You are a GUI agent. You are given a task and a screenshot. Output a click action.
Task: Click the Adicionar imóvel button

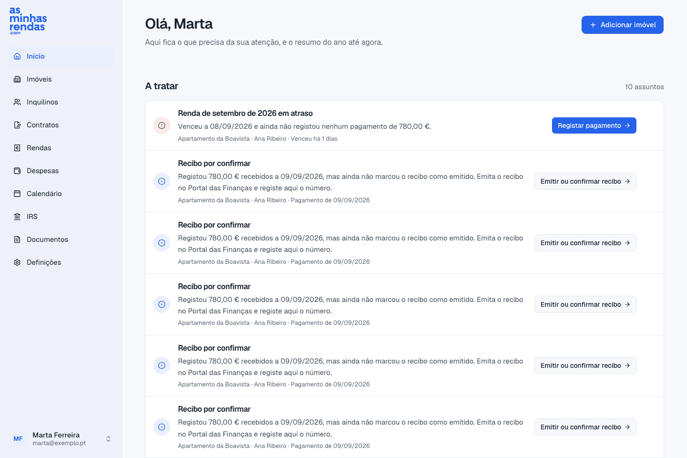coord(622,25)
